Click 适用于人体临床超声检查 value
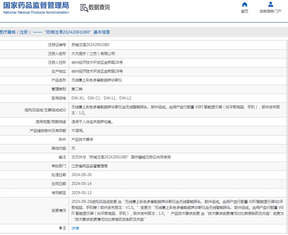288x235 pixels. pos(92,122)
